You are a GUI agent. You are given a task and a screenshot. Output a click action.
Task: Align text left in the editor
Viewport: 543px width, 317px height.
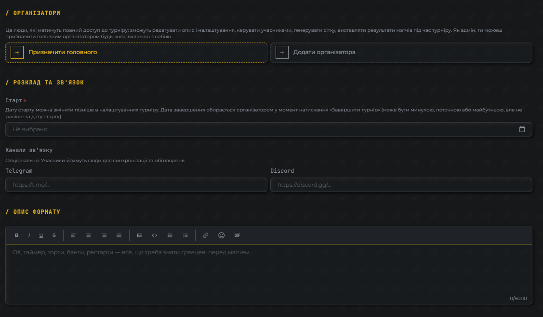(73, 235)
